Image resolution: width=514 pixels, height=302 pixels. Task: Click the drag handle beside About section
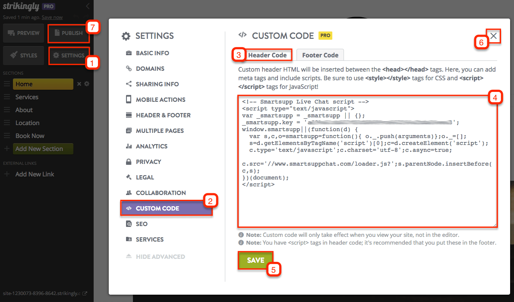7,110
